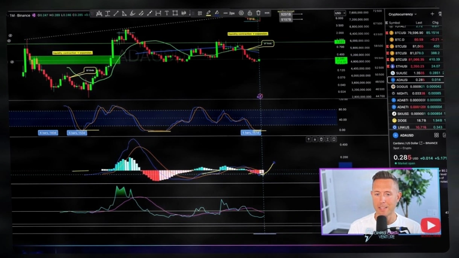This screenshot has width=459, height=258.
Task: Select the '5 bars, 151d' measurement label
Action: coord(251,133)
